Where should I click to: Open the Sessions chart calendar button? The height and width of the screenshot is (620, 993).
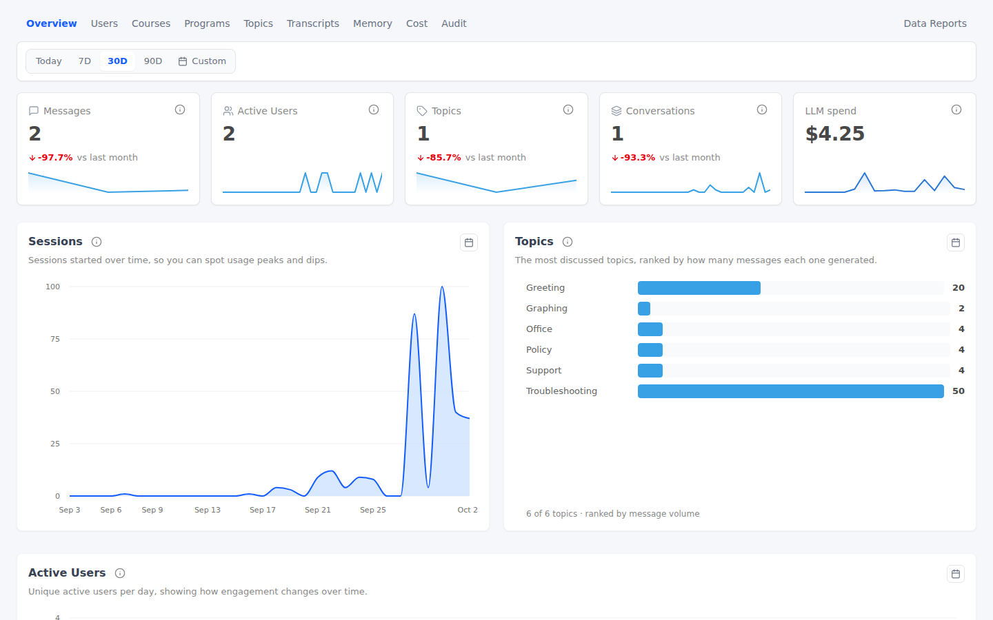[x=469, y=242]
